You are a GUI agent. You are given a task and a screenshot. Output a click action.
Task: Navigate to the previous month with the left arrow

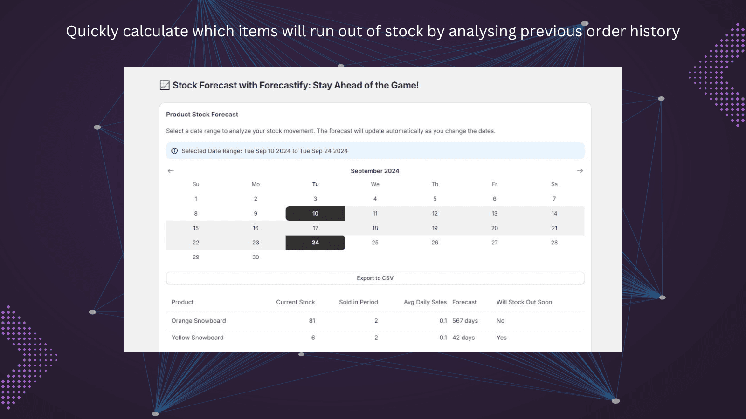(x=171, y=171)
